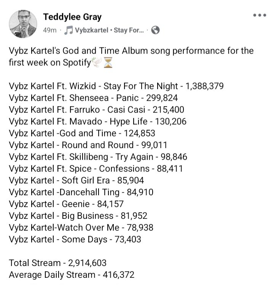Click the Stay For The Night stream line
This screenshot has height=285, width=274.
[116, 86]
